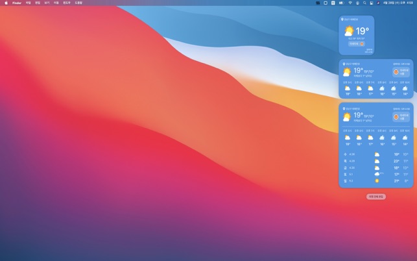Click the 일 day row high of 21°
Viewport: 417px width, 261px height.
tap(396, 181)
